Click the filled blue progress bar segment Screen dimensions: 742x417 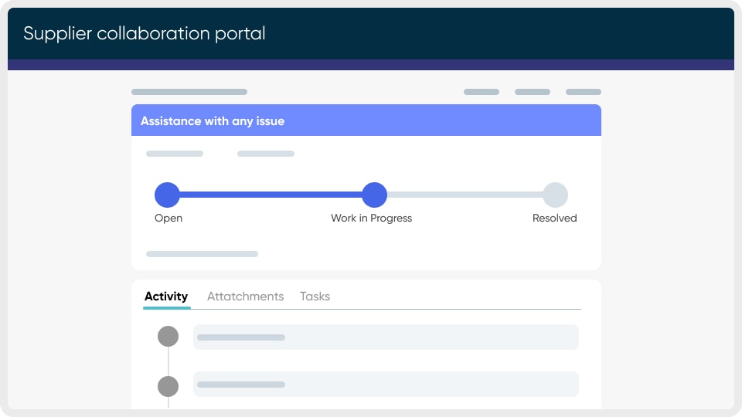[271, 195]
